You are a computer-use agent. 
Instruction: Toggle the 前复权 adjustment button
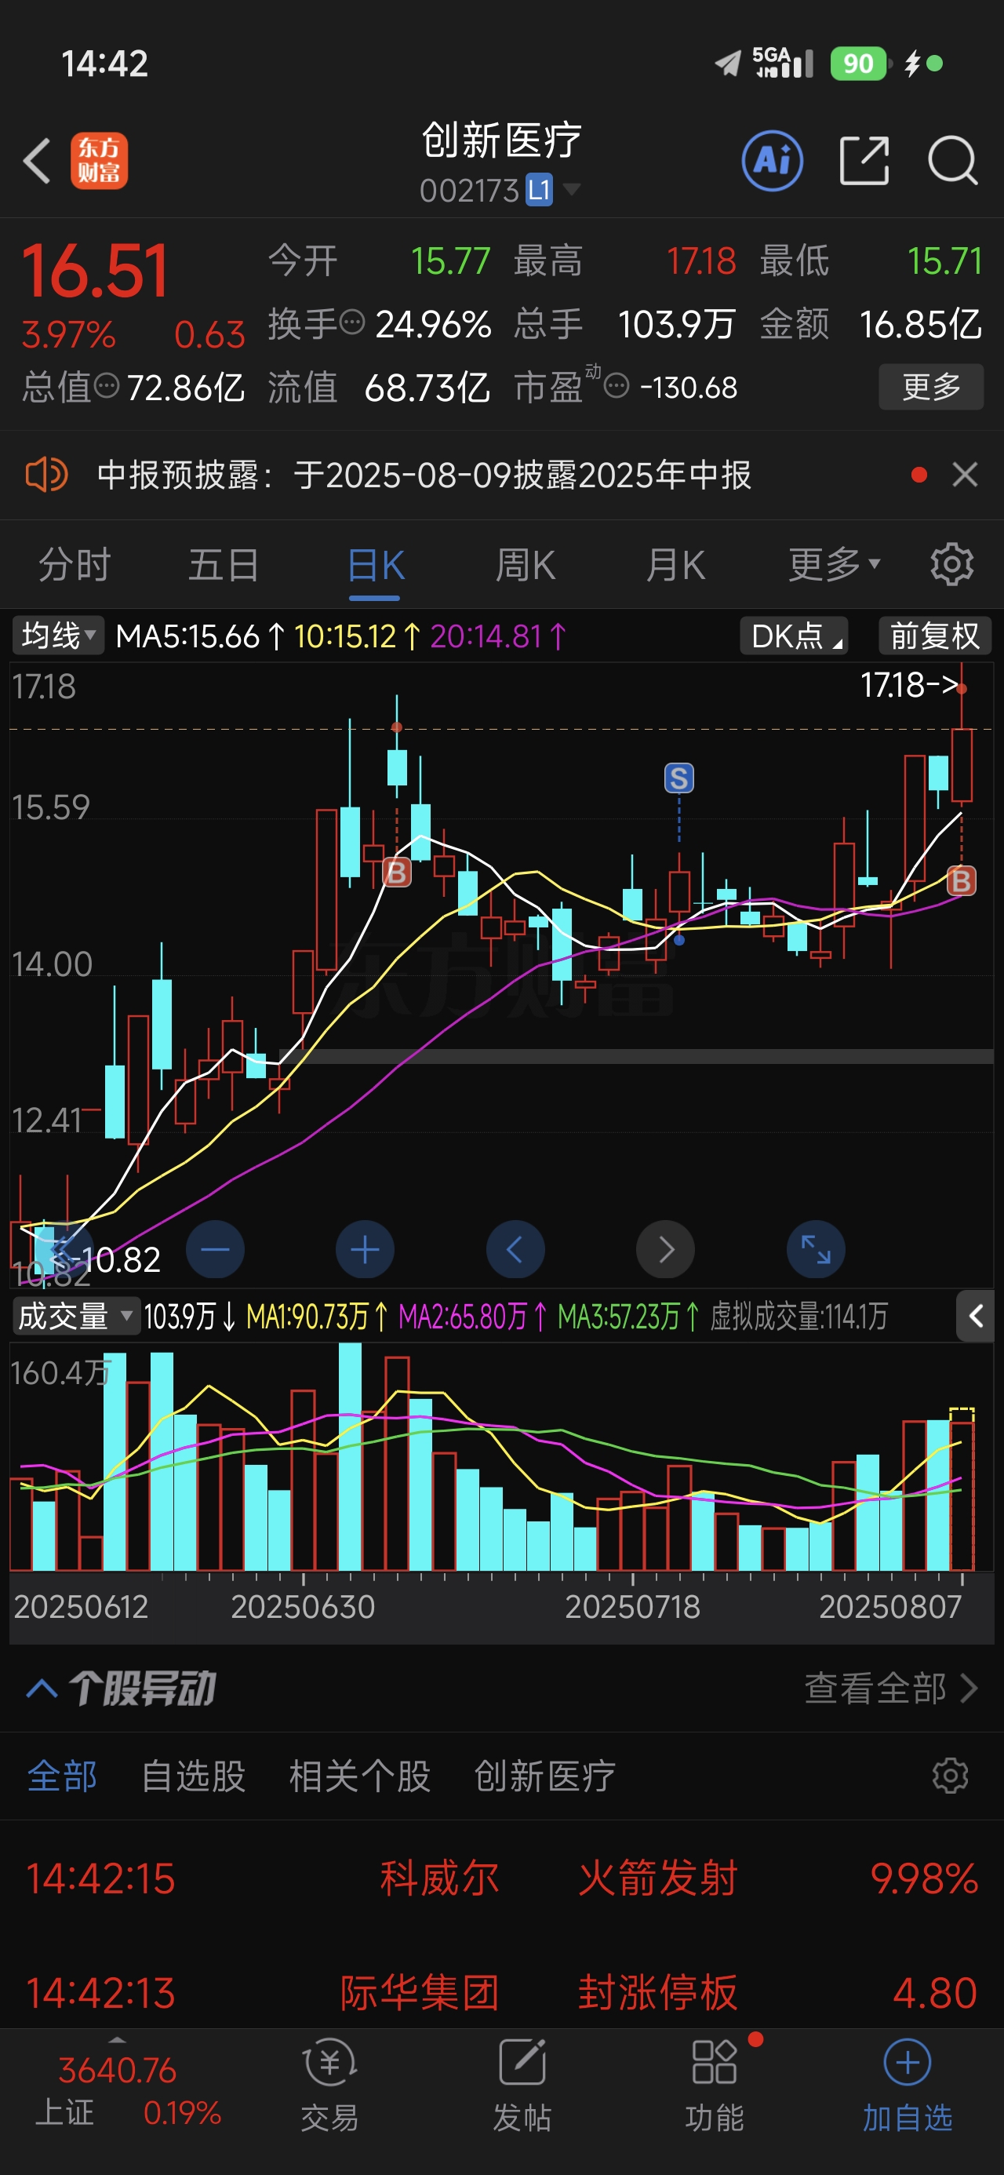935,636
